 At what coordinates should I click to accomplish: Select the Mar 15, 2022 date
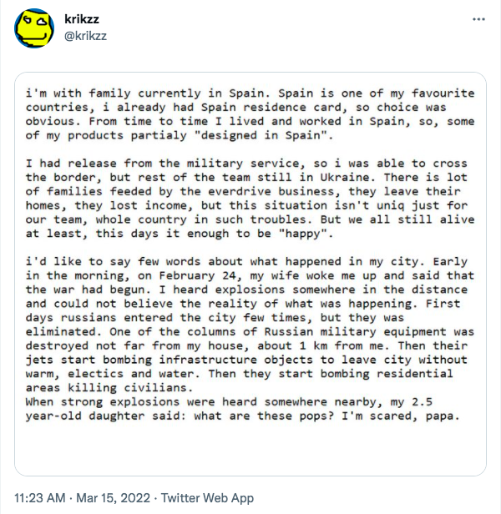(x=113, y=498)
